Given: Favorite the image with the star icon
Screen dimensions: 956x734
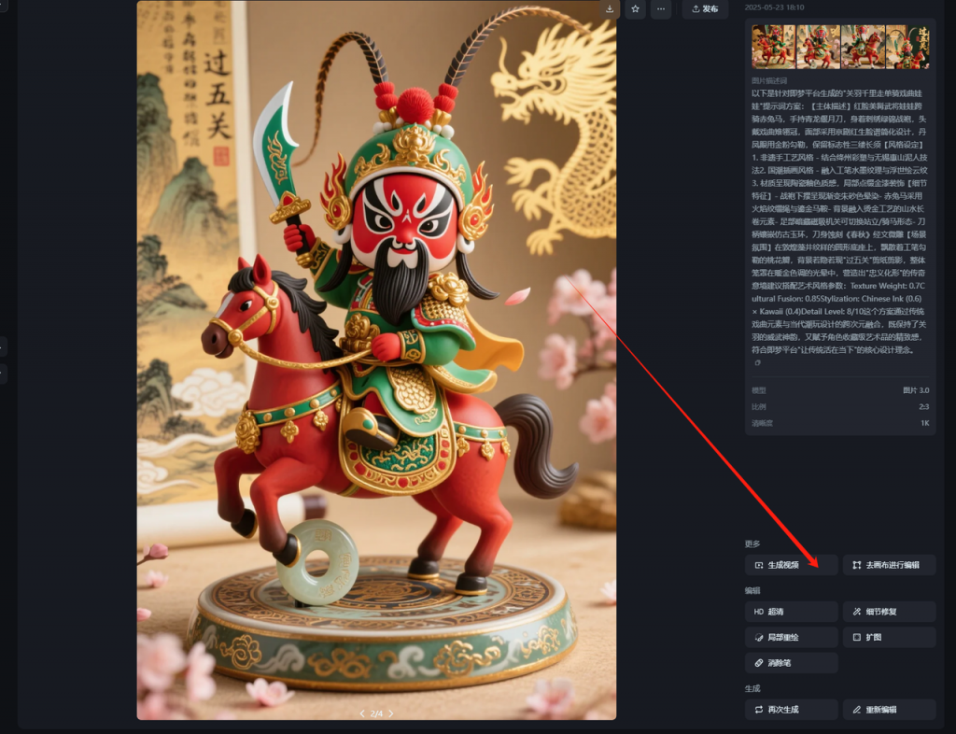Looking at the screenshot, I should point(635,8).
